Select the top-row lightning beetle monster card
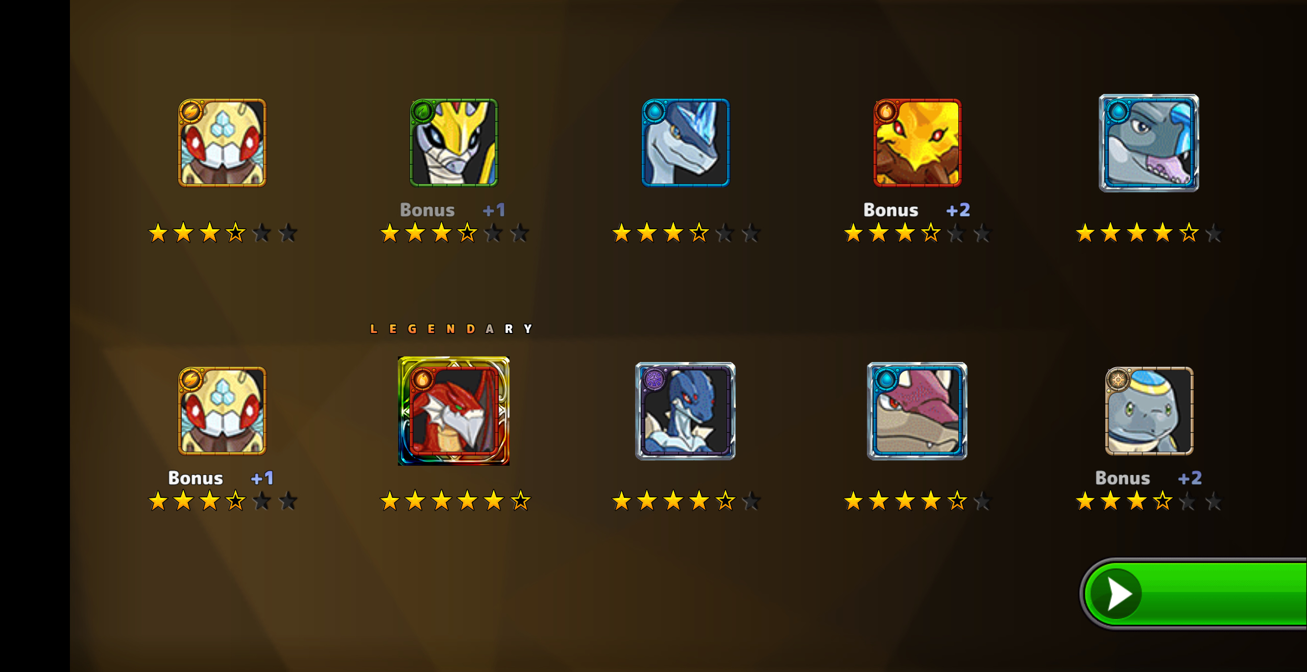Viewport: 1307px width, 672px height. pyautogui.click(x=222, y=143)
